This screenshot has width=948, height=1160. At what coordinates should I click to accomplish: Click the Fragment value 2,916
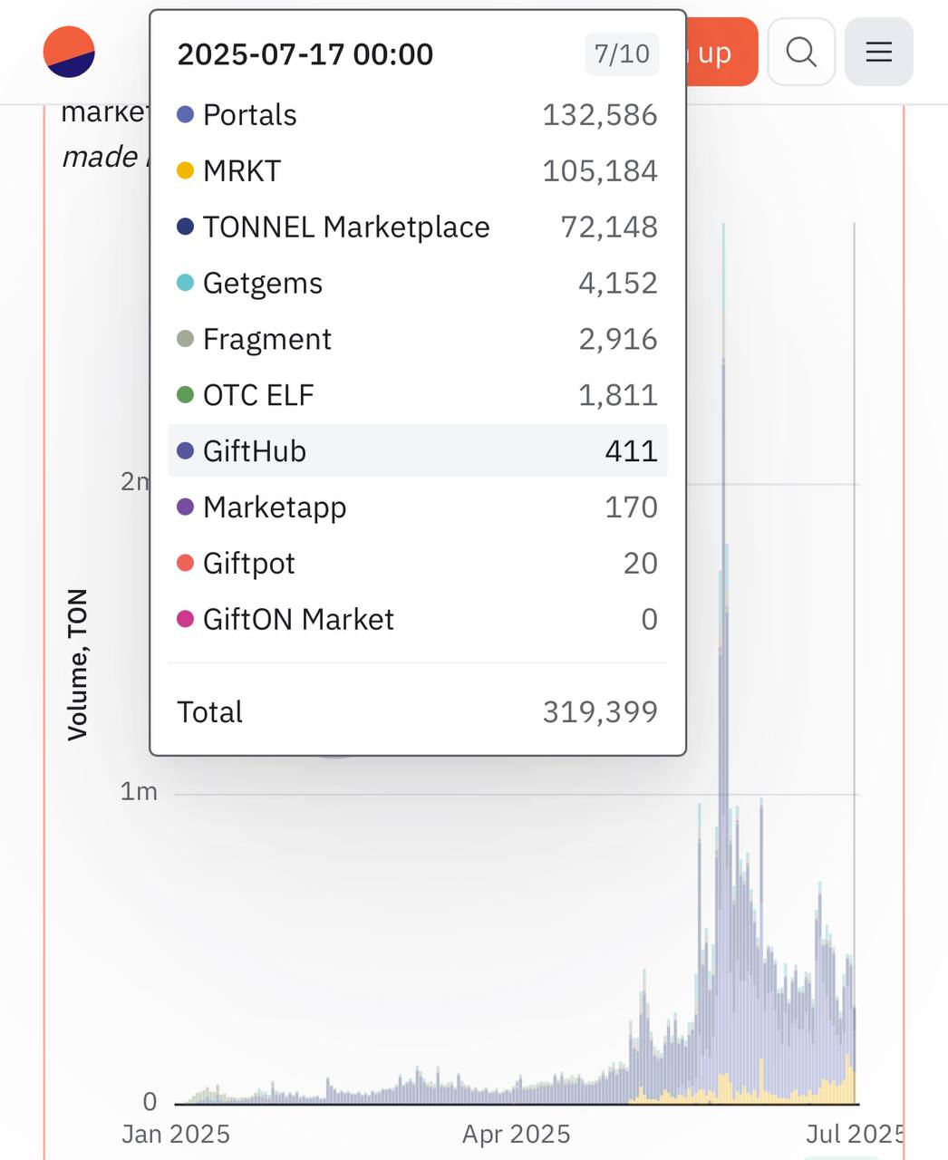pos(618,340)
